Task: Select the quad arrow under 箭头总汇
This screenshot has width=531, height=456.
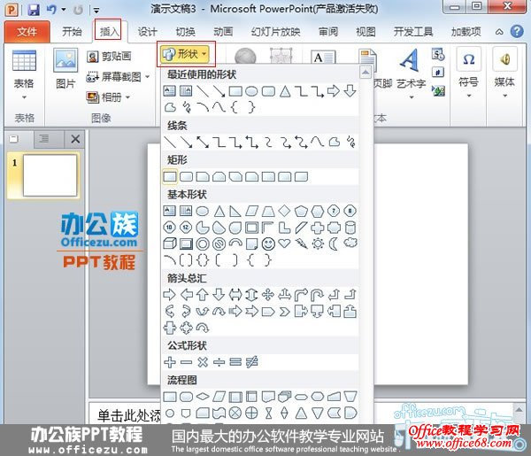Action: [268, 294]
